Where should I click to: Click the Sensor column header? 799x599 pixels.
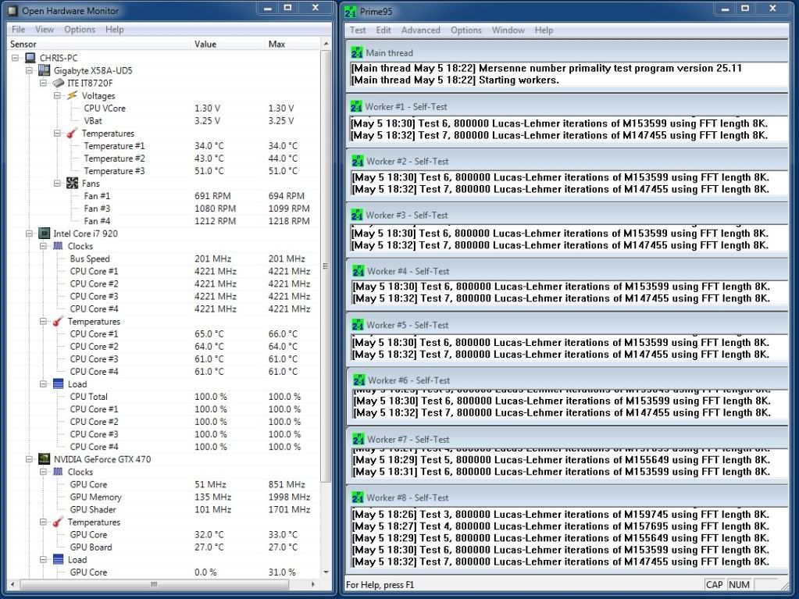click(22, 45)
